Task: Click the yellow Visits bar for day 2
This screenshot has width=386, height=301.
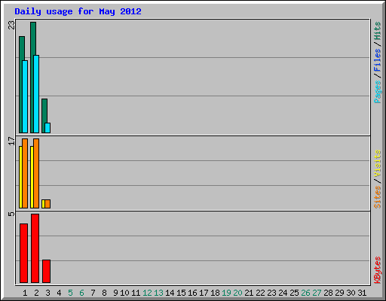Action: tap(32, 177)
